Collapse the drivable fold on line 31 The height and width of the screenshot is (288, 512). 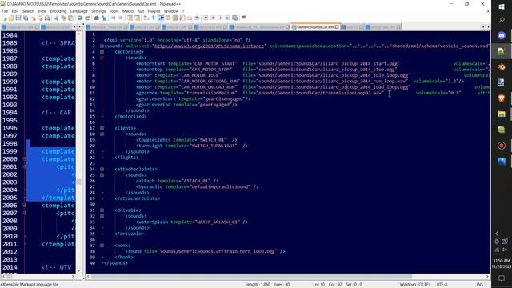tap(102, 210)
